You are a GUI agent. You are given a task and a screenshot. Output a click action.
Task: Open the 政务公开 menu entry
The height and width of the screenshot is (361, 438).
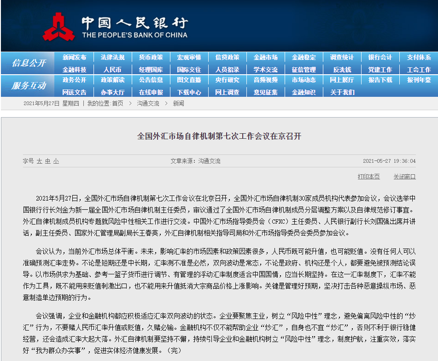pyautogui.click(x=74, y=80)
